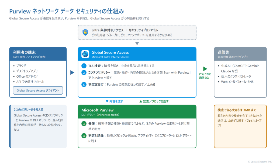Click the ブラウザ list item

(21, 66)
